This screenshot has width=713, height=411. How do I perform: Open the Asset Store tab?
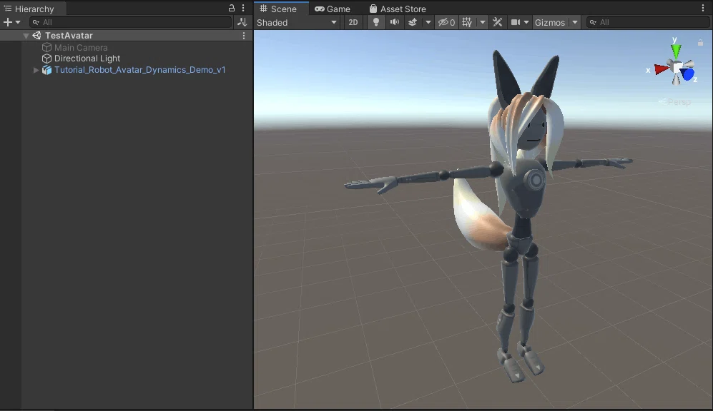398,9
